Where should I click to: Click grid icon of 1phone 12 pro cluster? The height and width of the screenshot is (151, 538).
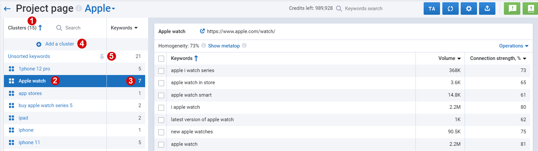point(11,69)
